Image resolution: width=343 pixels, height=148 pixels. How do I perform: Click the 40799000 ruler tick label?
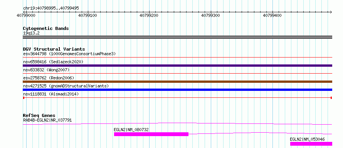[26, 16]
